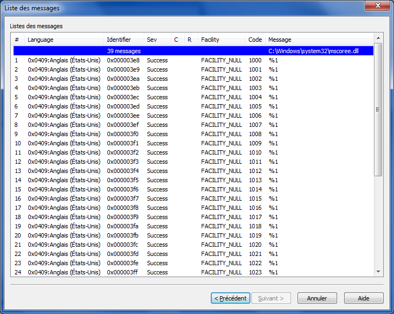Select the highlighted mscoree.dll row
Screen dimensions: 394x314
click(193, 51)
